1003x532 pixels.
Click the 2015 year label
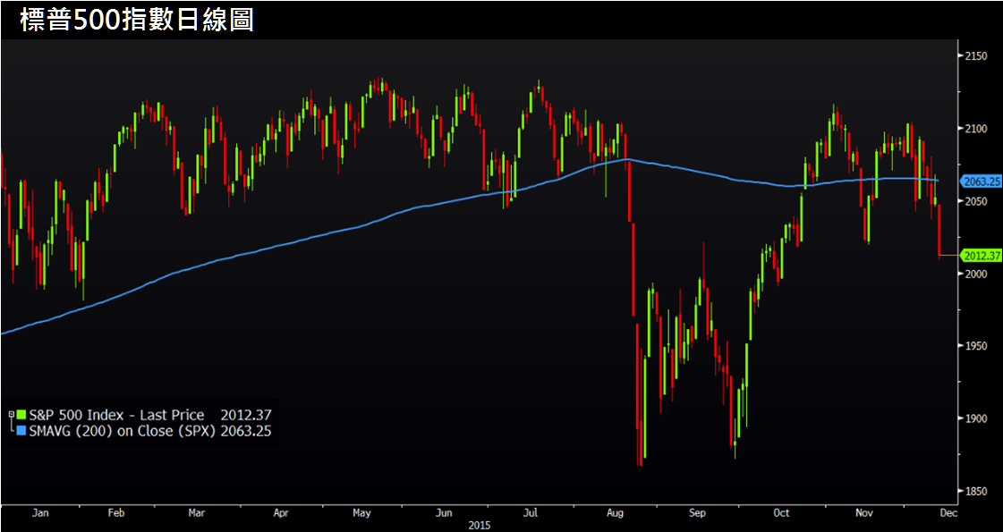pyautogui.click(x=481, y=526)
